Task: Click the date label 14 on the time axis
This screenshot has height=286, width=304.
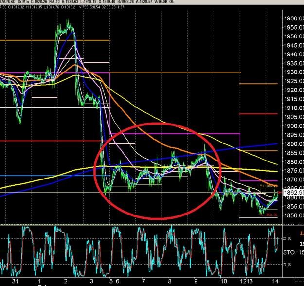Action: [275, 281]
